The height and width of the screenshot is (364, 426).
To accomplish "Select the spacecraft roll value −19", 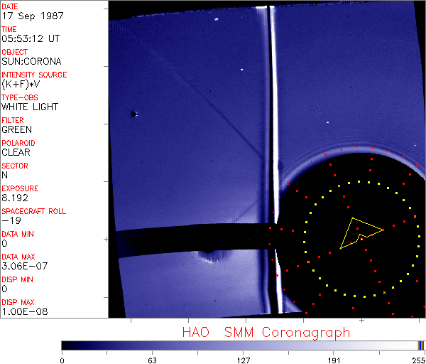I will coord(10,220).
